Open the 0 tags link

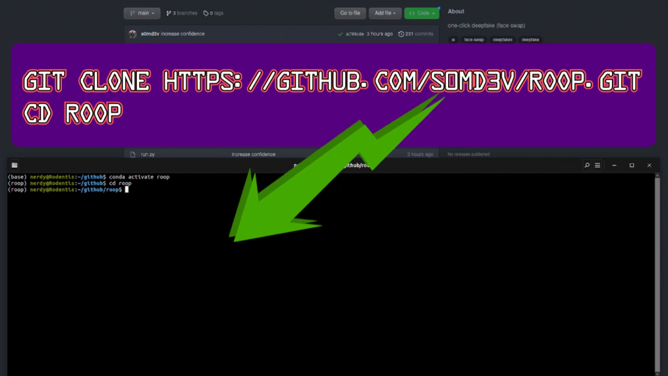pyautogui.click(x=213, y=13)
